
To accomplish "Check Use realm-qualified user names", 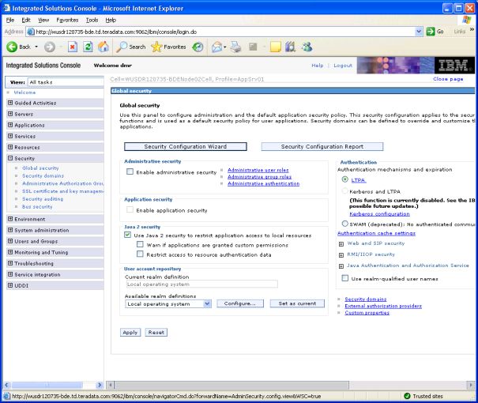I will (344, 278).
